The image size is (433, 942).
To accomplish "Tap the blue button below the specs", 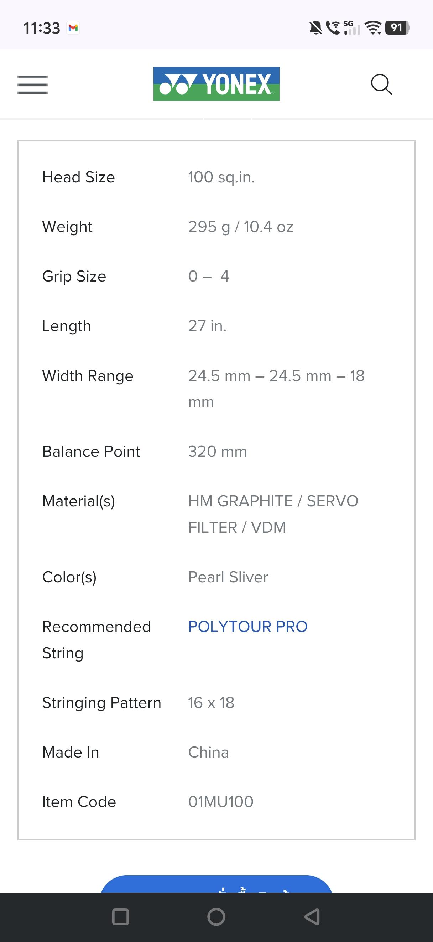I will coord(216,884).
